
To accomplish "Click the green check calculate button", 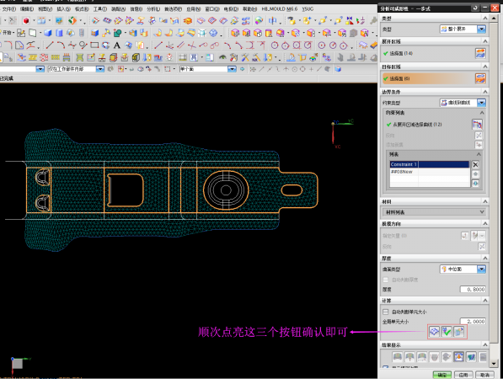I will 447,332.
